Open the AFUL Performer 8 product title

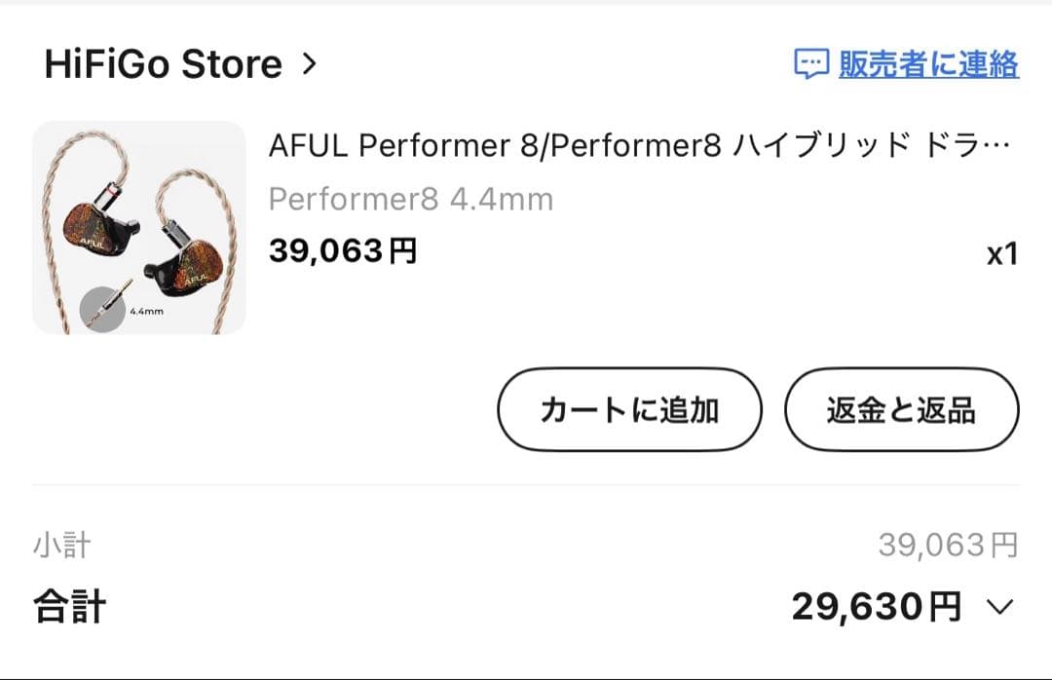633,144
